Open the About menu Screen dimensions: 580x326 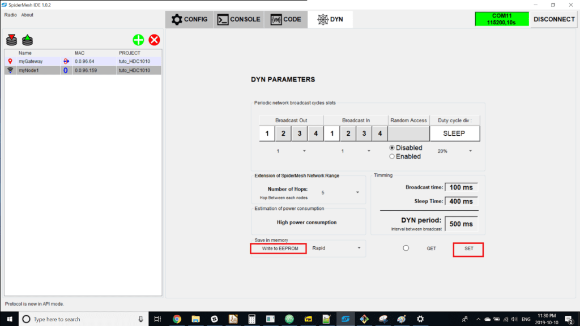27,15
